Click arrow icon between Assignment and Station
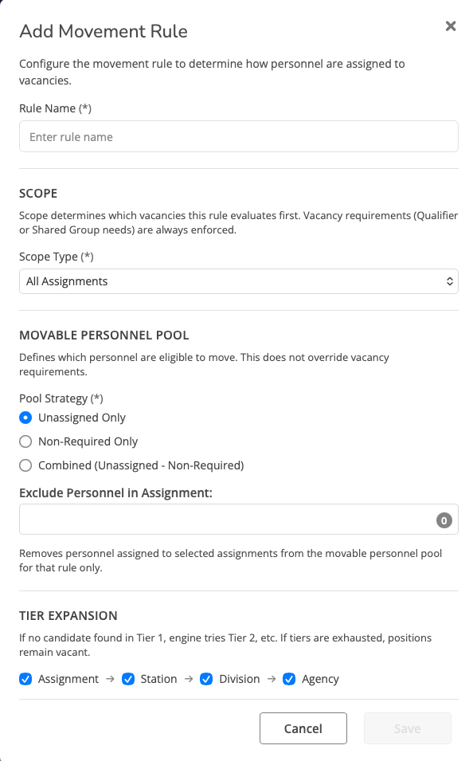The height and width of the screenshot is (761, 473). tap(110, 679)
